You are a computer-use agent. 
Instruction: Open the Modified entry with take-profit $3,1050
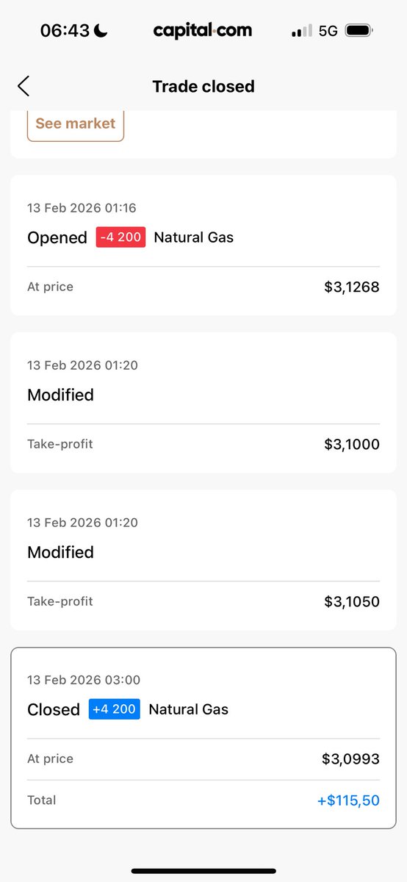click(x=203, y=560)
